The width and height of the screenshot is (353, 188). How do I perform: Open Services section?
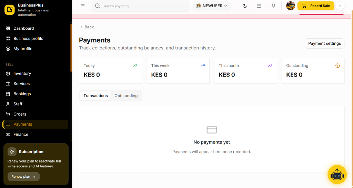tap(36, 83)
